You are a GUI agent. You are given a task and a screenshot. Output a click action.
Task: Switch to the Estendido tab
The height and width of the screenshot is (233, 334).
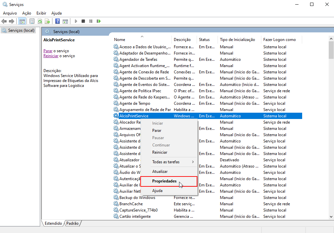tap(53, 223)
